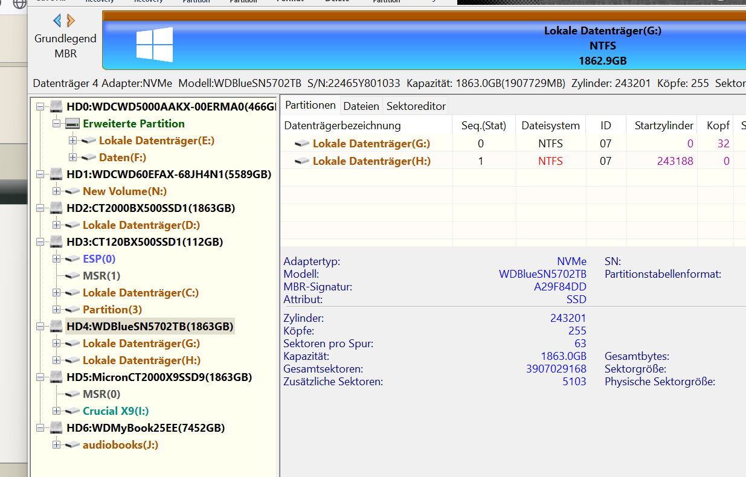Click the partition icon of ESP(0)
The width and height of the screenshot is (746, 477).
point(72,259)
